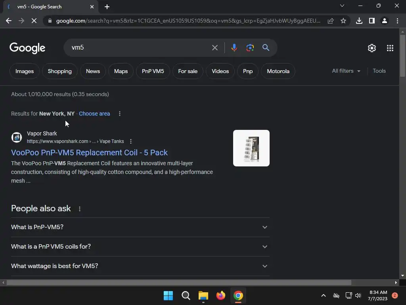Viewport: 406px width, 305px height.
Task: Open options next to Choose area
Action: click(120, 114)
